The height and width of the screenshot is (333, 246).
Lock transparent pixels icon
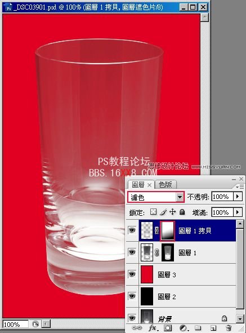pos(153,212)
